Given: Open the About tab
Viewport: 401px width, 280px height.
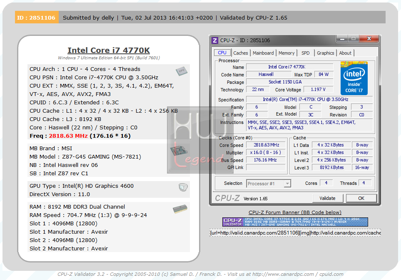Looking at the screenshot, I should pyautogui.click(x=345, y=53).
